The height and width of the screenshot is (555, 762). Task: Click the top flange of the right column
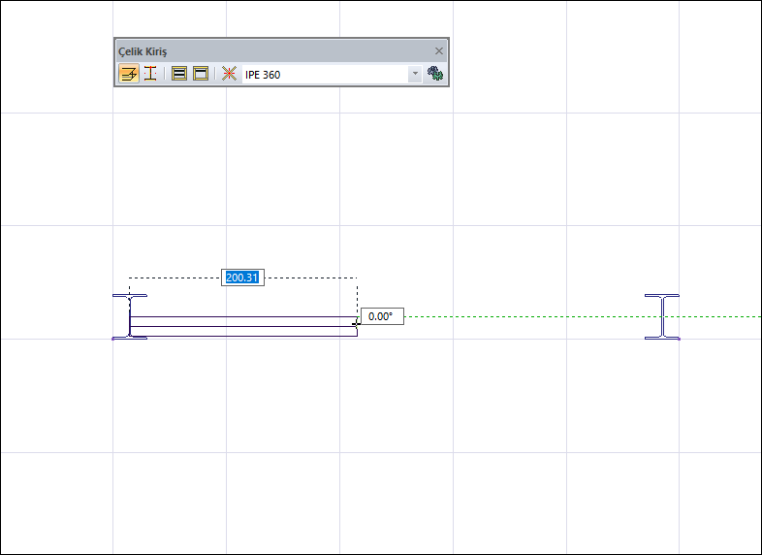(662, 296)
